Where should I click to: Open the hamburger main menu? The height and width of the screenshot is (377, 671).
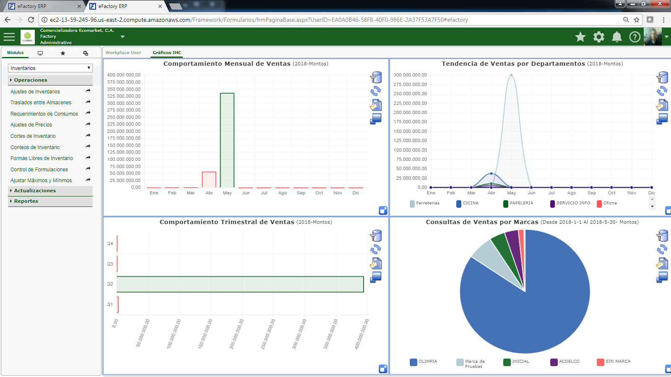click(x=9, y=37)
